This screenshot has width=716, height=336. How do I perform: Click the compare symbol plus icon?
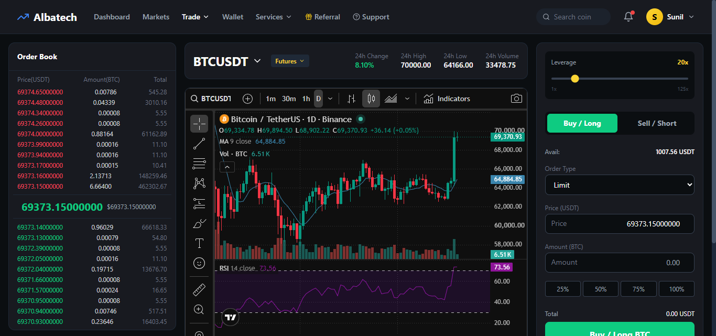click(248, 99)
